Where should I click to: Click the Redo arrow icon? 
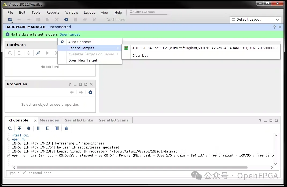28,20
